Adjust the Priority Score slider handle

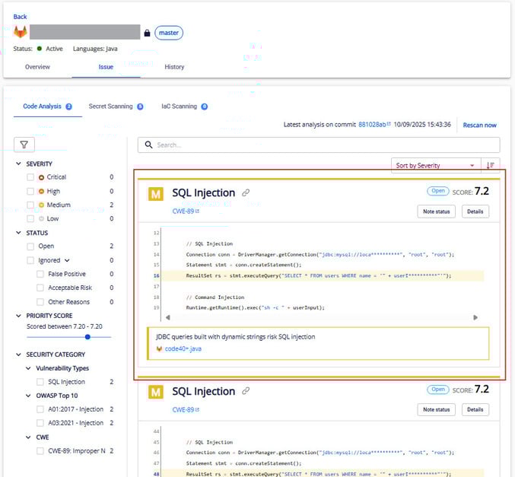click(x=87, y=336)
